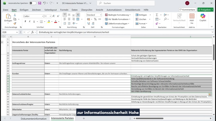
Task: Click the Suchen search box
Action: [126, 3]
